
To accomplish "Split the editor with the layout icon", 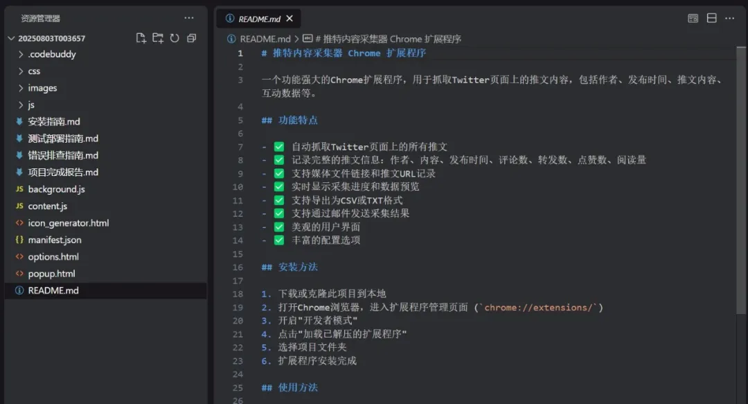I will click(711, 19).
